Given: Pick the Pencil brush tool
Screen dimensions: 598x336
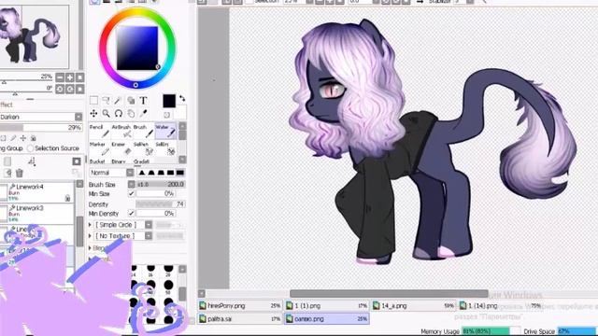Looking at the screenshot, I should tap(99, 132).
